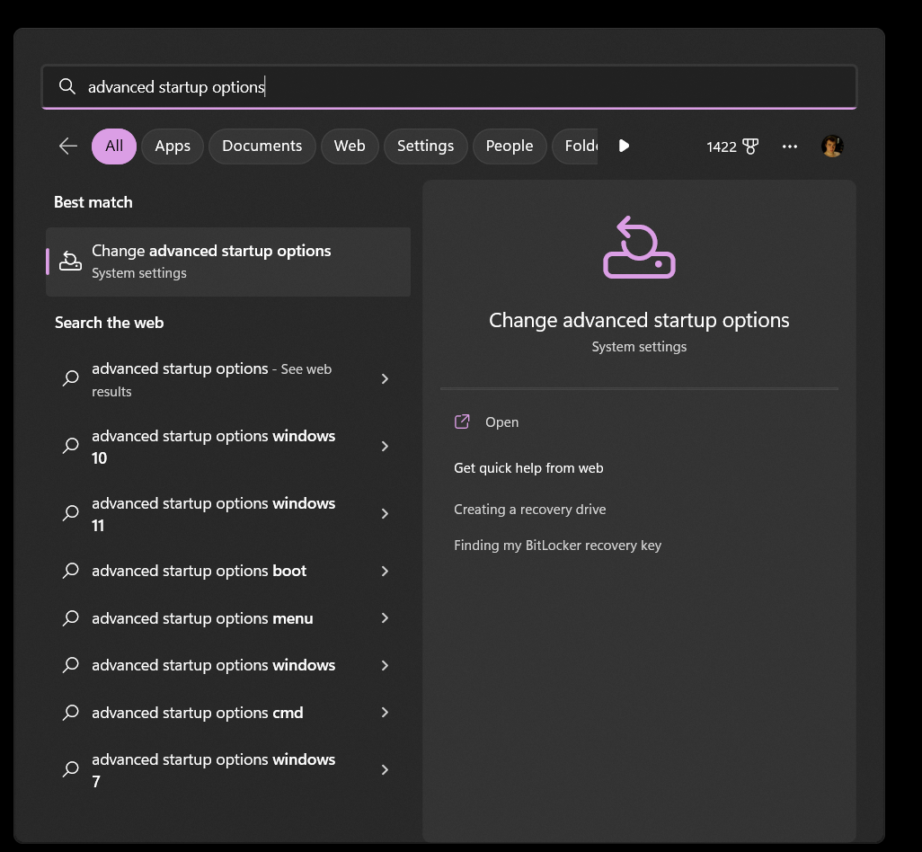Click the search text input field
This screenshot has height=852, width=922.
pyautogui.click(x=449, y=87)
